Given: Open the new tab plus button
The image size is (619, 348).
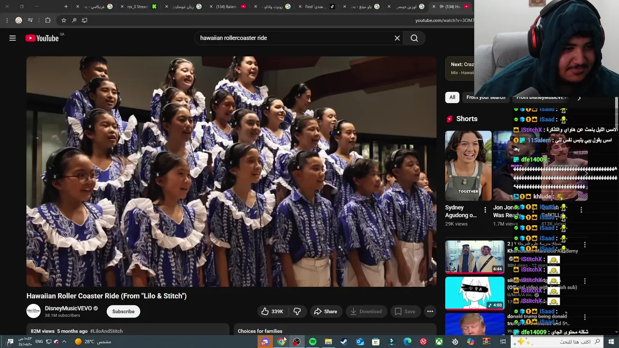Looking at the screenshot, I should coord(66,7).
